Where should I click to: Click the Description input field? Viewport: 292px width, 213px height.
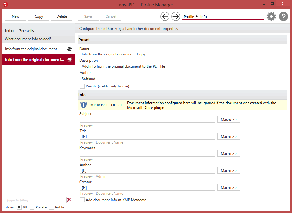tap(148, 66)
